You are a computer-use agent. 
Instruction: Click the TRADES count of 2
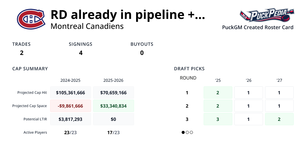(21, 53)
